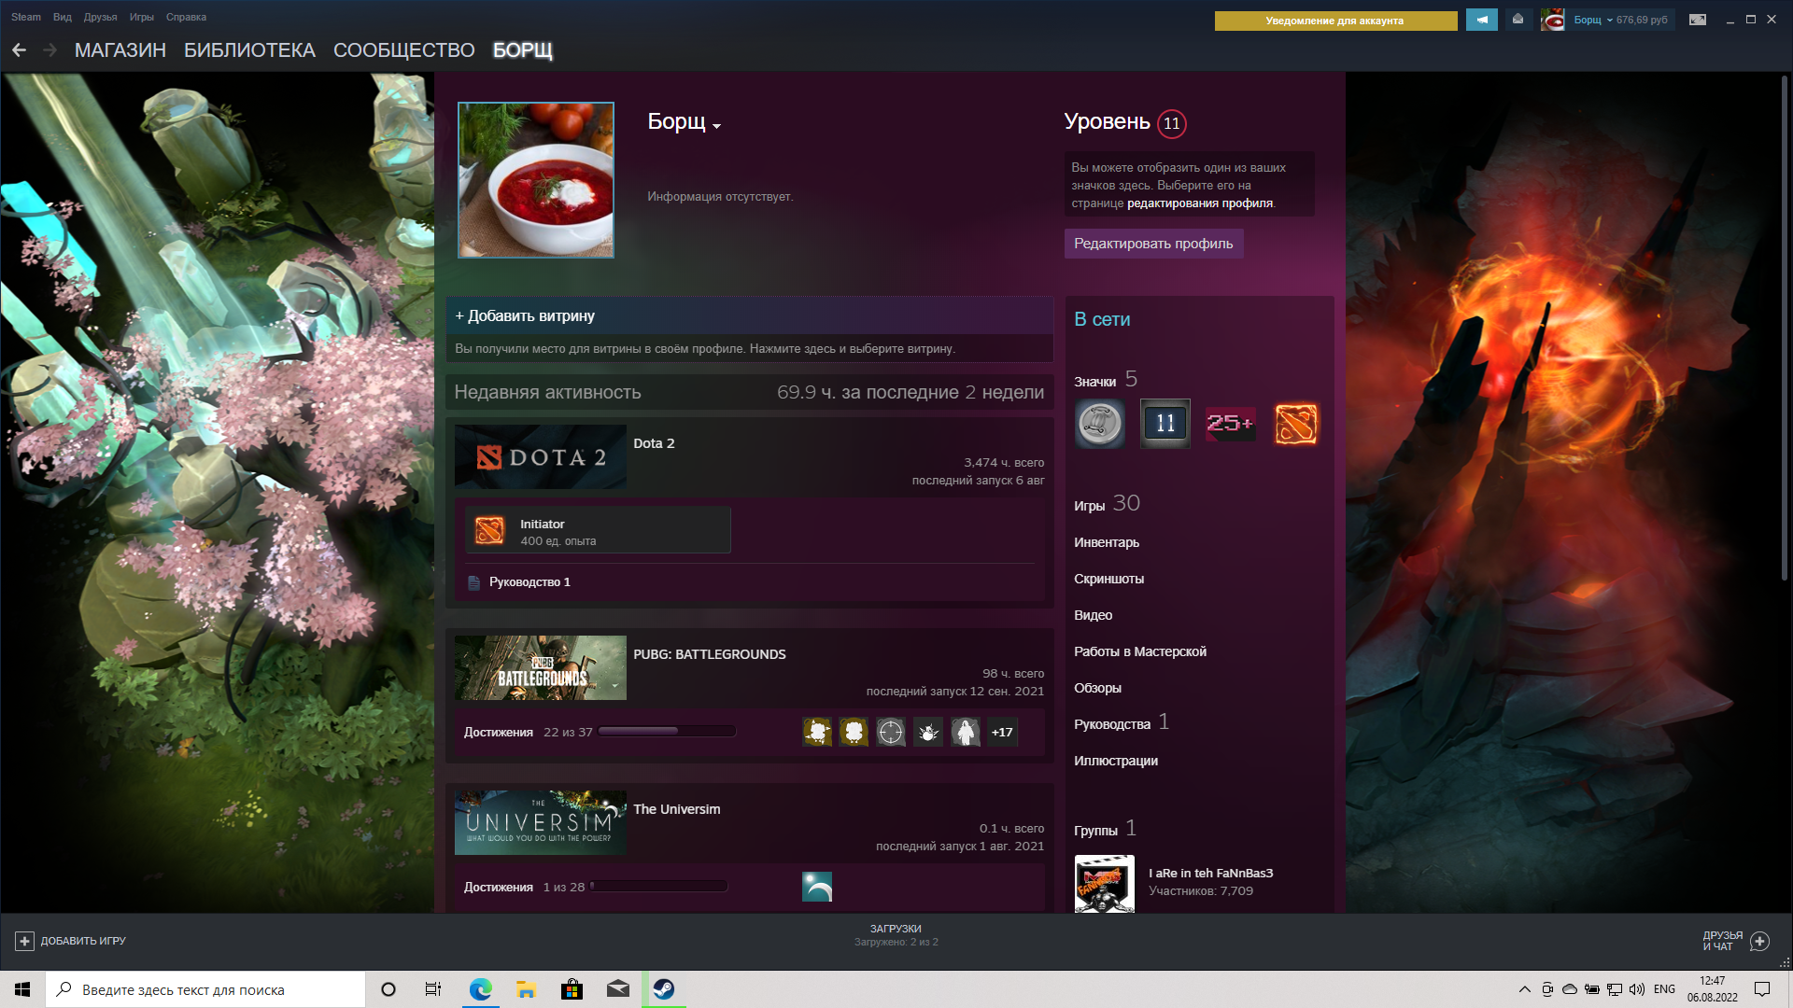Click the borscht profile avatar image

tap(536, 180)
